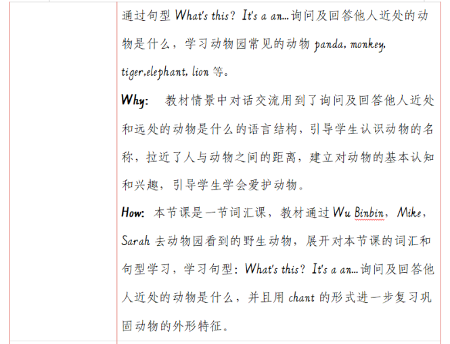This screenshot has width=450, height=344.
Task: Click the text '物是什么，学习动物园常见的动物'
Action: (216, 44)
